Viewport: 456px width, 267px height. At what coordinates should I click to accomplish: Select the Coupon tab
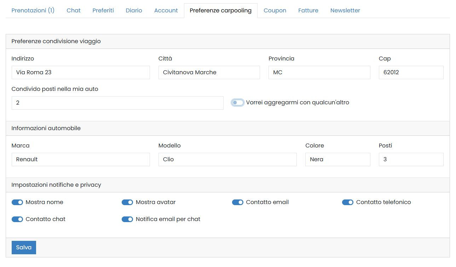coord(275,10)
